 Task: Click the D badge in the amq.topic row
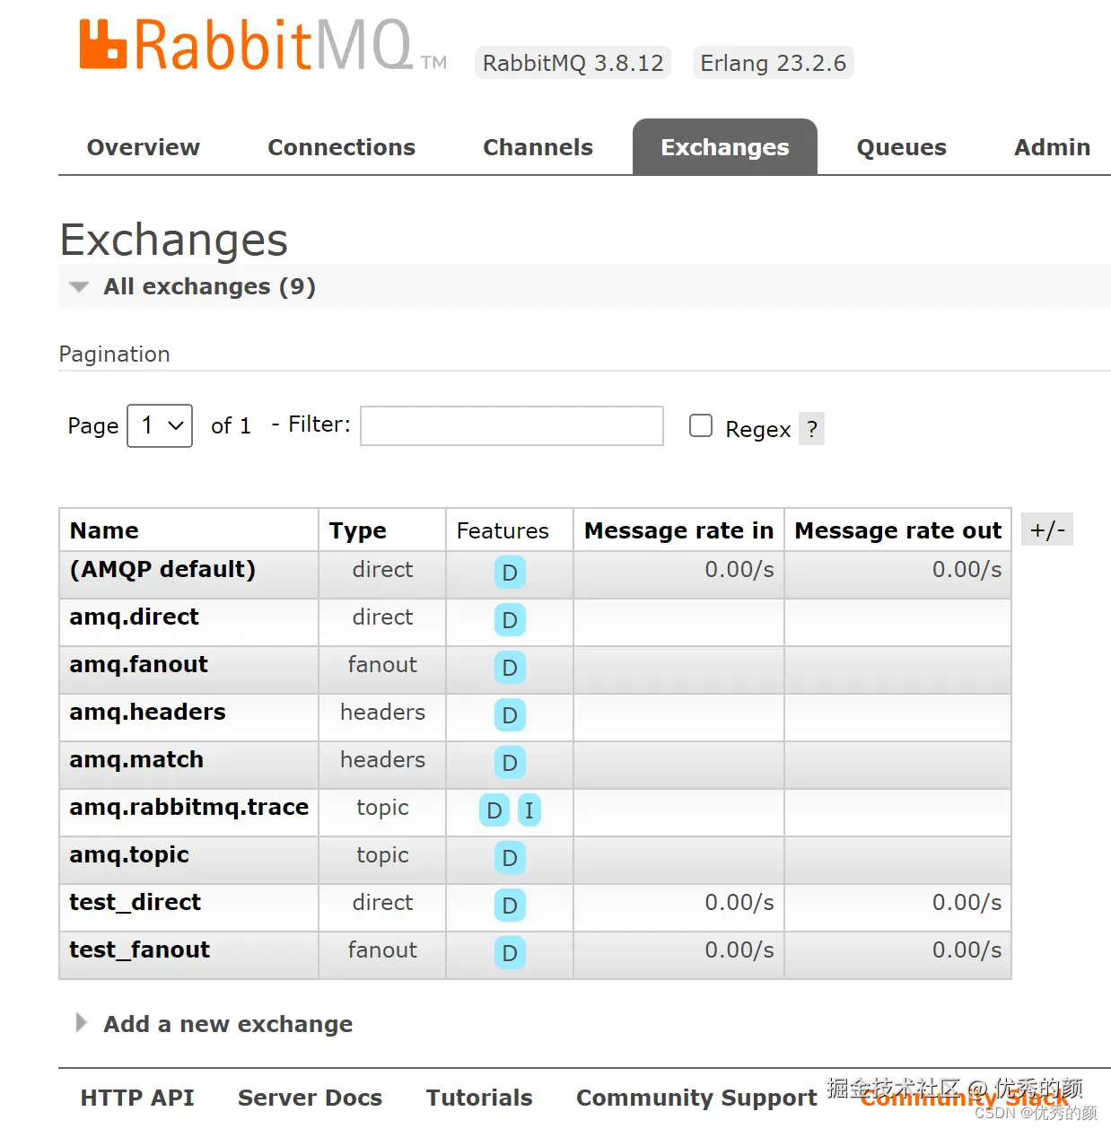[x=510, y=858]
